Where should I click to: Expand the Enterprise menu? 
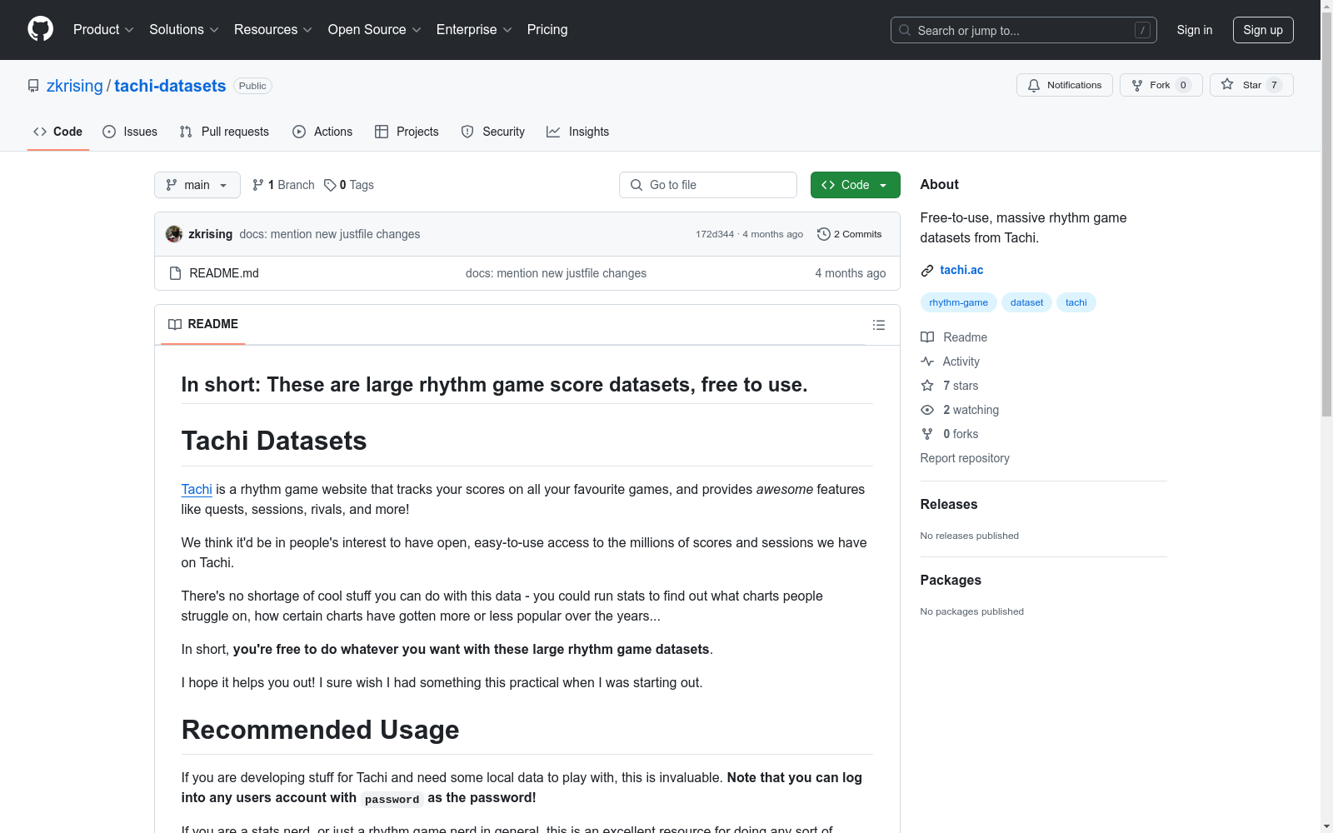tap(474, 29)
